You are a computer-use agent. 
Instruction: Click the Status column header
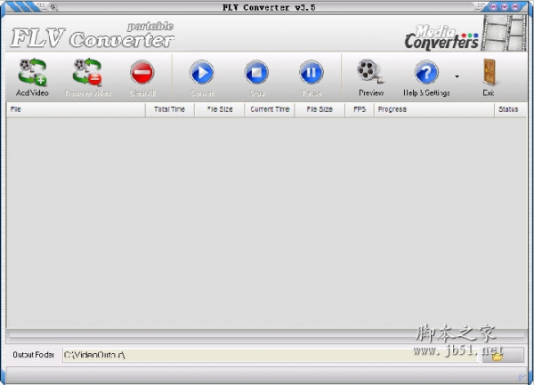point(510,109)
